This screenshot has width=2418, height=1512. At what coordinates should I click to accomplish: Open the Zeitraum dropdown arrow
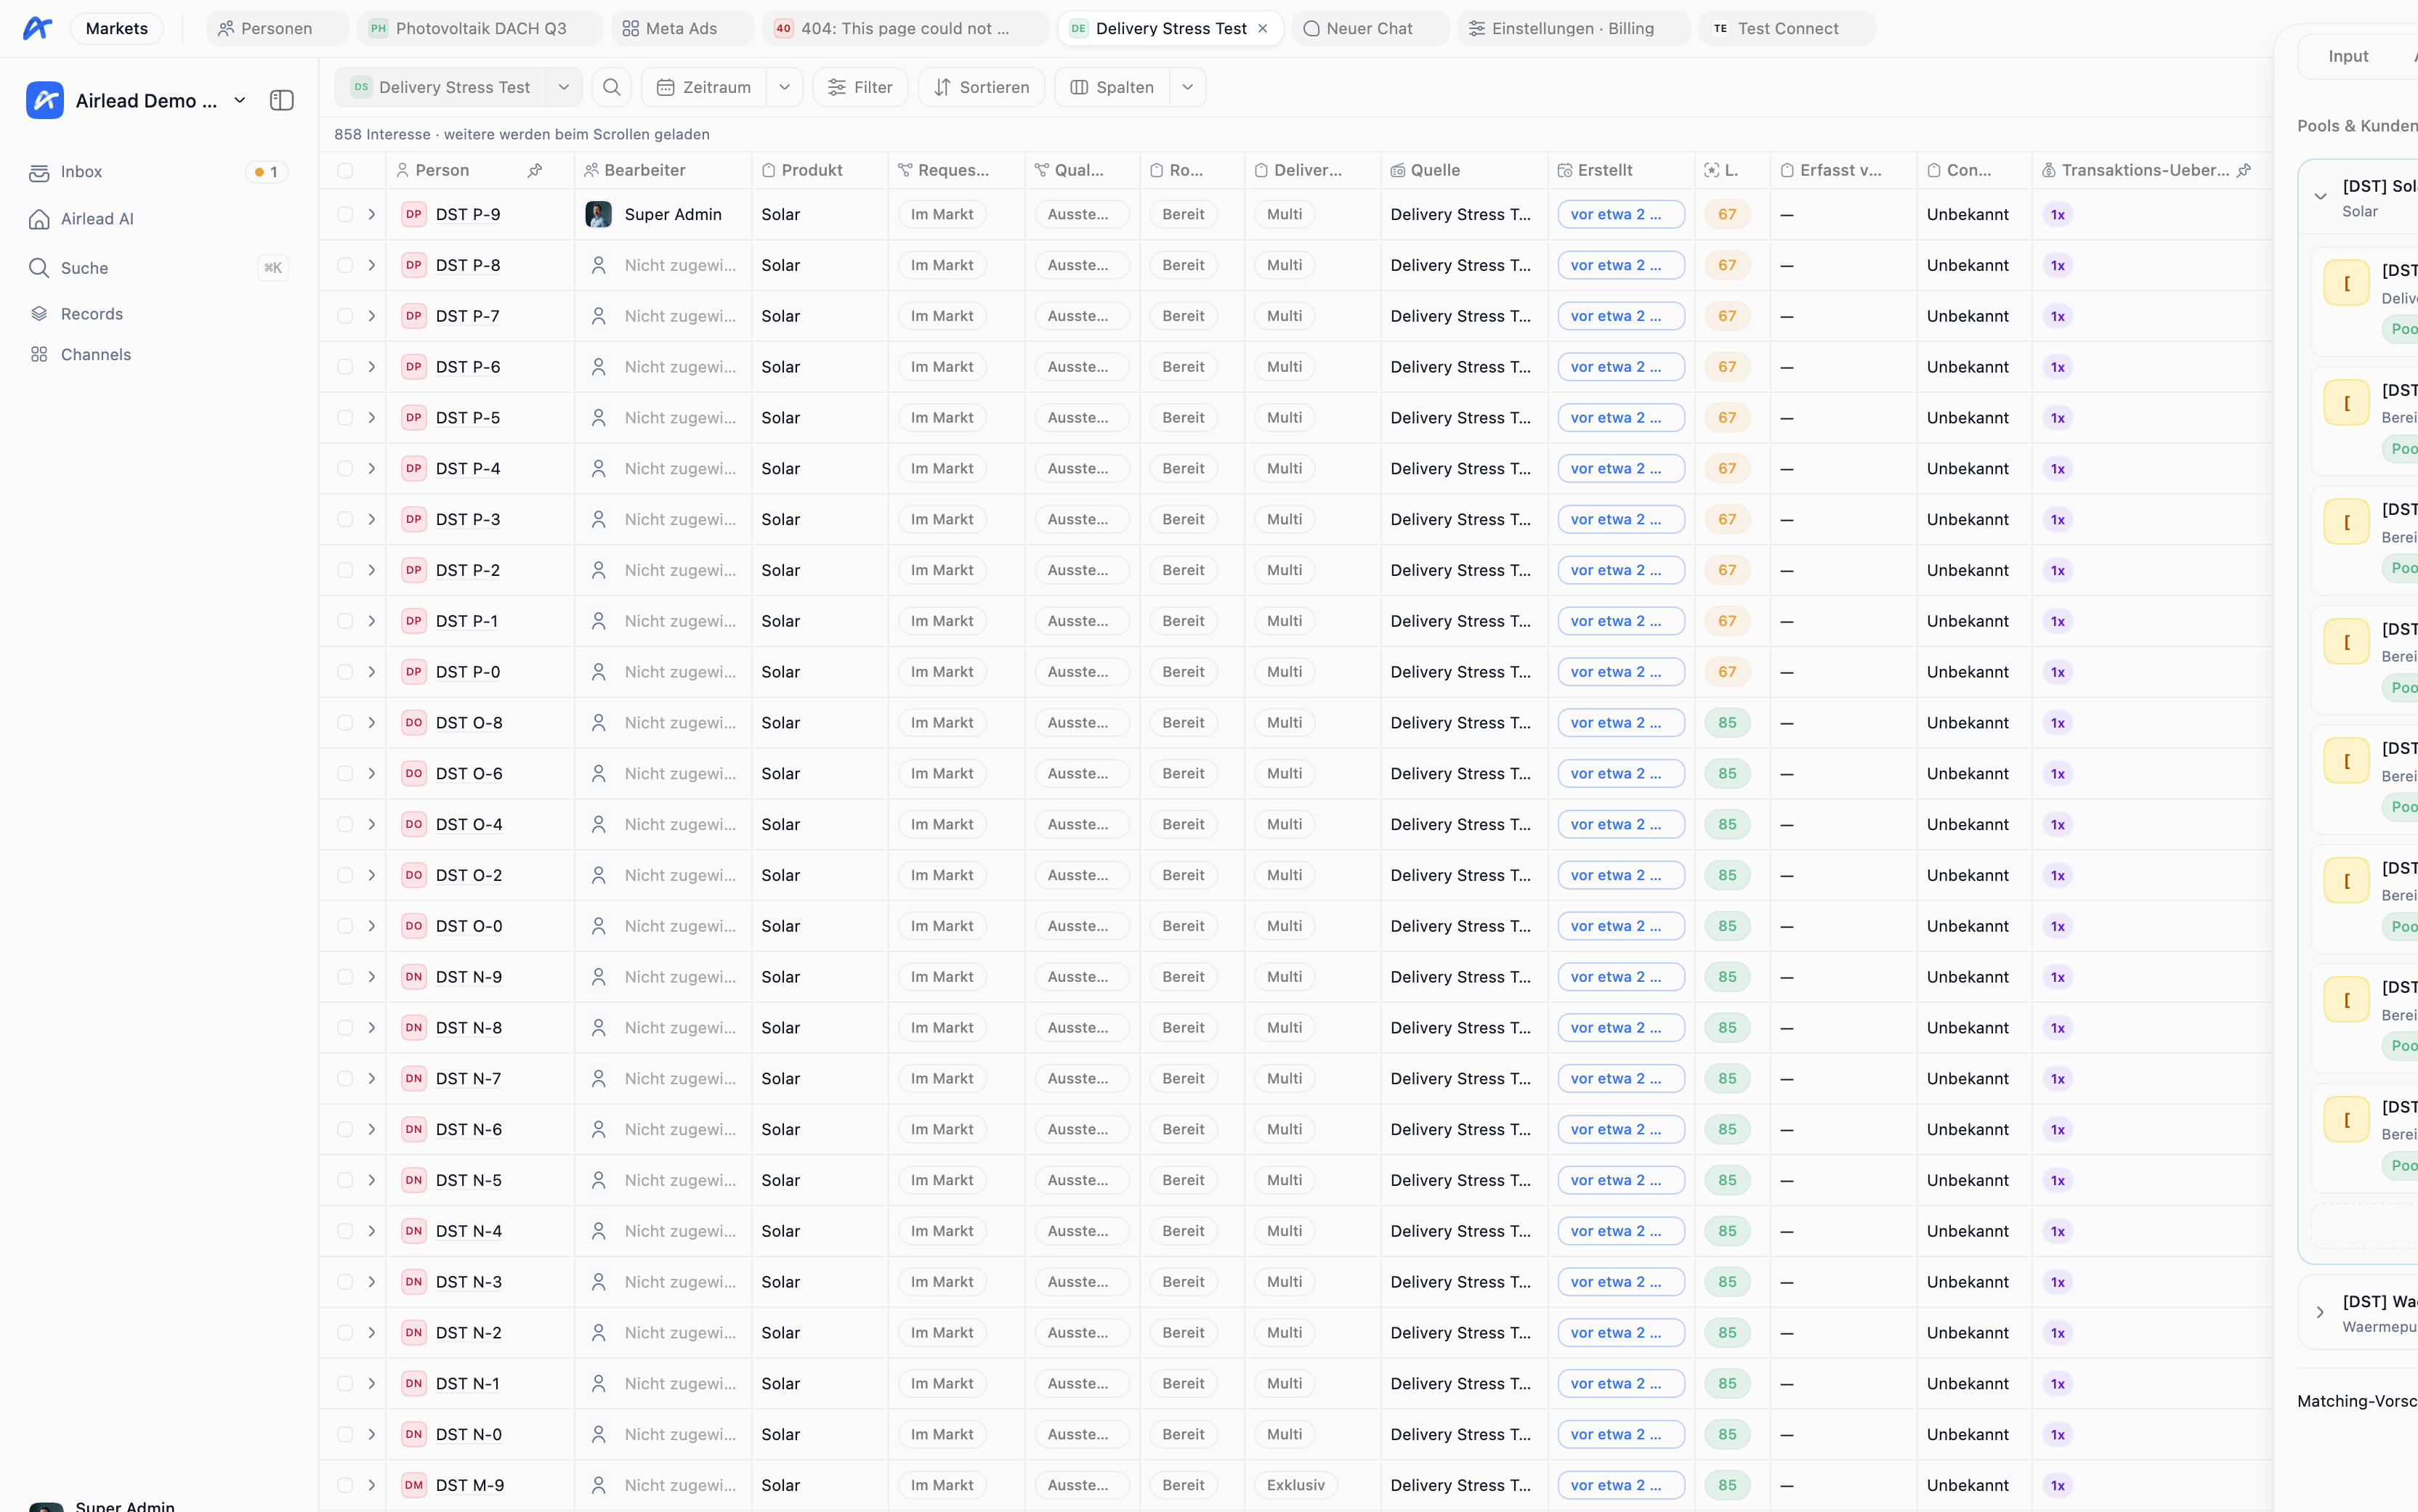[785, 87]
